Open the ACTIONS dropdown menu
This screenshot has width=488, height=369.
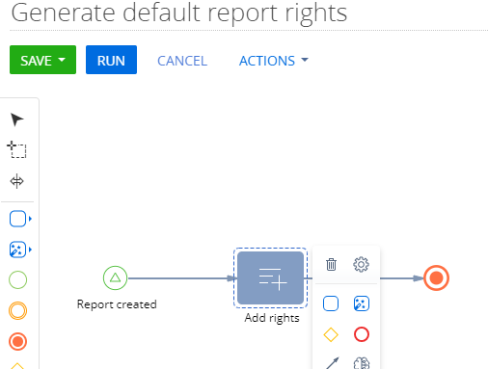[x=274, y=61]
